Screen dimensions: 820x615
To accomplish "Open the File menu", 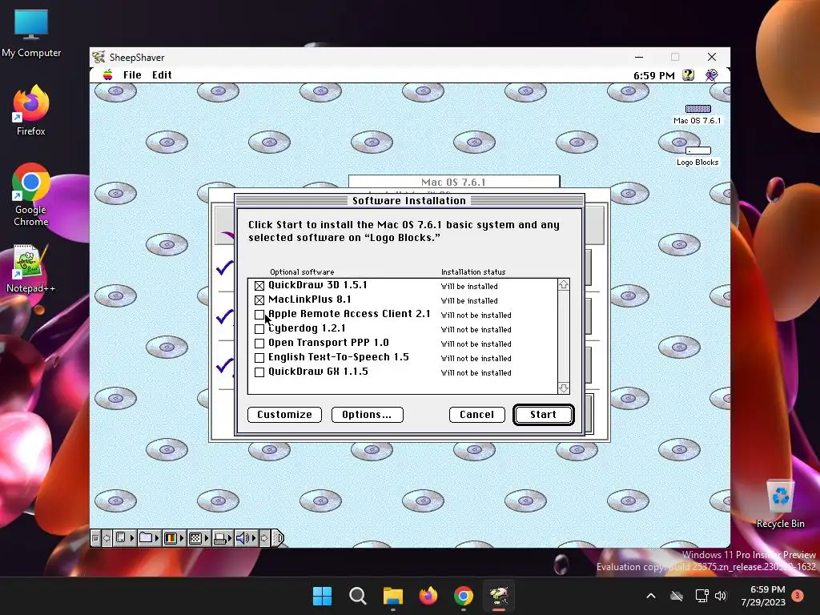I will point(132,74).
